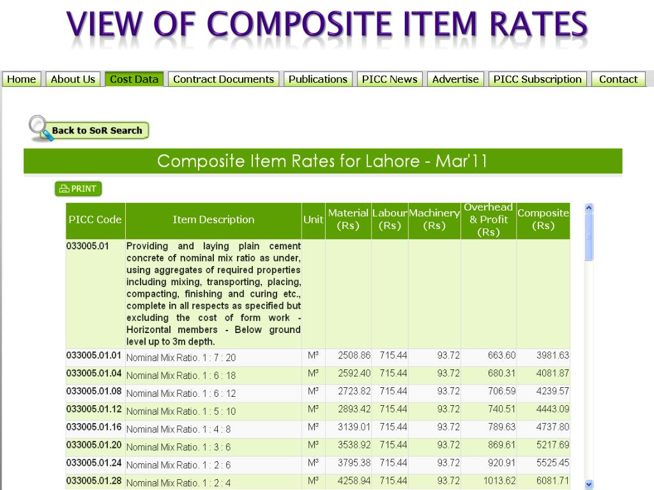Click the Material (Rs) column header
Image resolution: width=654 pixels, height=490 pixels.
pos(348,220)
